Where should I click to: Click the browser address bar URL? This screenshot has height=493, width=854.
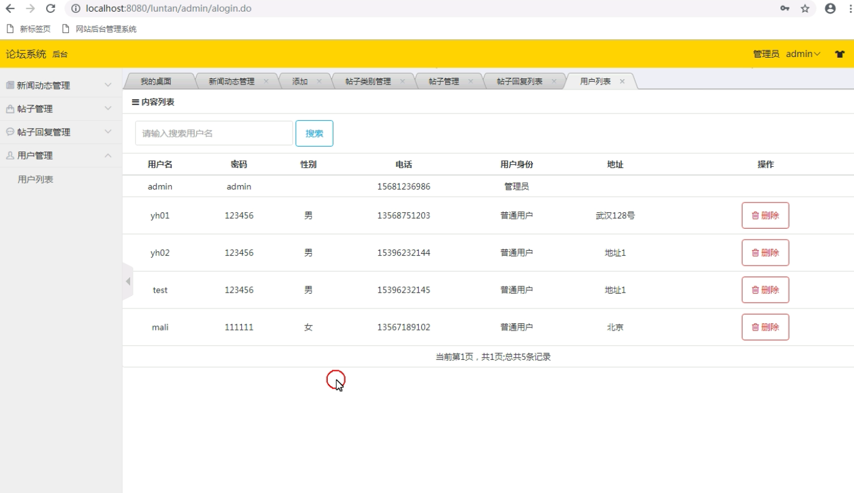click(168, 9)
